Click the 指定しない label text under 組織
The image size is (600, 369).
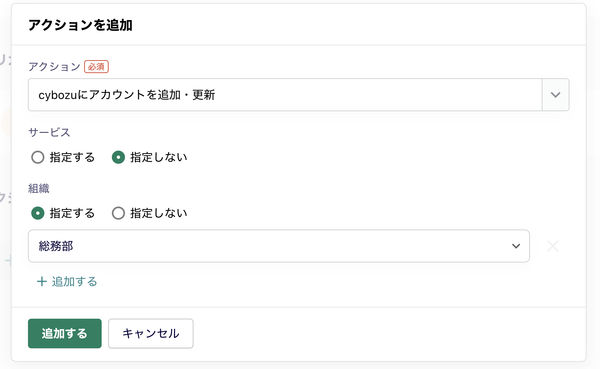[159, 213]
